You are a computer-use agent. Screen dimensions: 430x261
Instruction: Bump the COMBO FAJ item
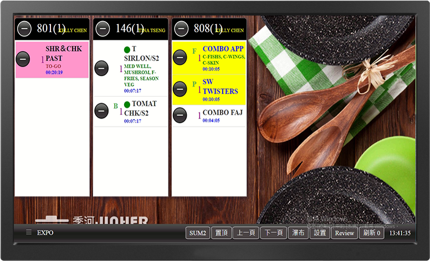[x=180, y=115]
